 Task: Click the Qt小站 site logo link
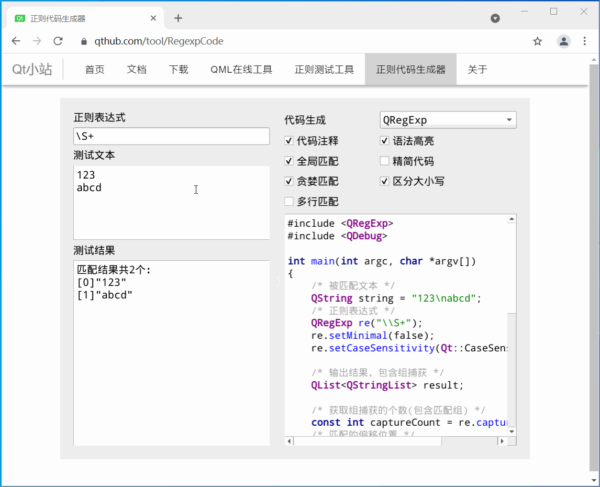coord(32,70)
